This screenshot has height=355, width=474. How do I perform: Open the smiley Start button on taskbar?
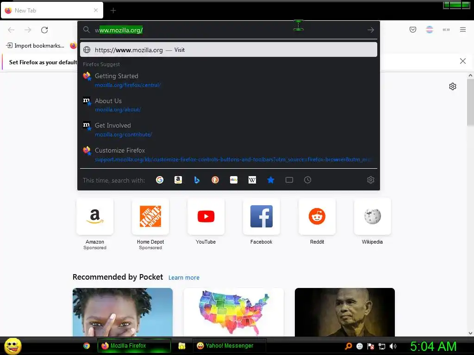pyautogui.click(x=12, y=346)
